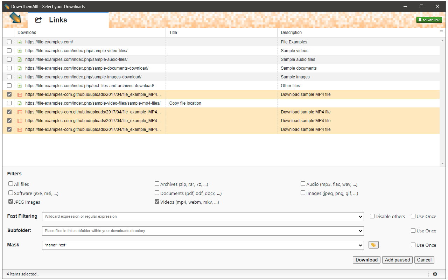Click the document icon for https://file-examples.com/
The height and width of the screenshot is (280, 448).
point(20,42)
